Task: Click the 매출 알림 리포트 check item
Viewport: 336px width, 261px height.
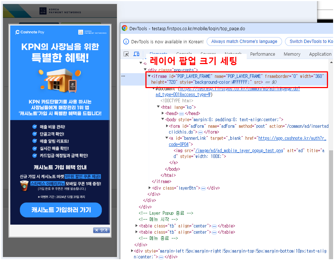Action: point(51,141)
